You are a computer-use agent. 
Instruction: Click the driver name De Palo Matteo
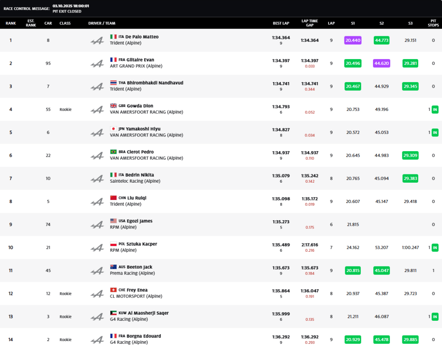click(142, 37)
